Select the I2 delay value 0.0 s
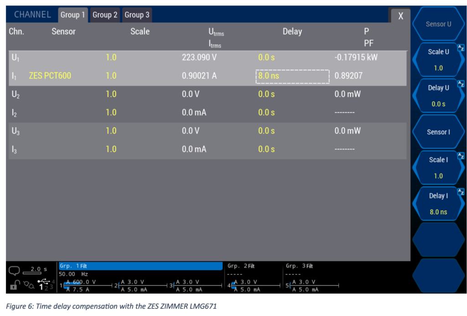467x316 pixels. (266, 112)
